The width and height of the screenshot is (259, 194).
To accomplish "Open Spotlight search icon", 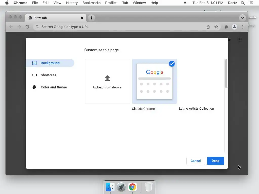I will point(243,3).
